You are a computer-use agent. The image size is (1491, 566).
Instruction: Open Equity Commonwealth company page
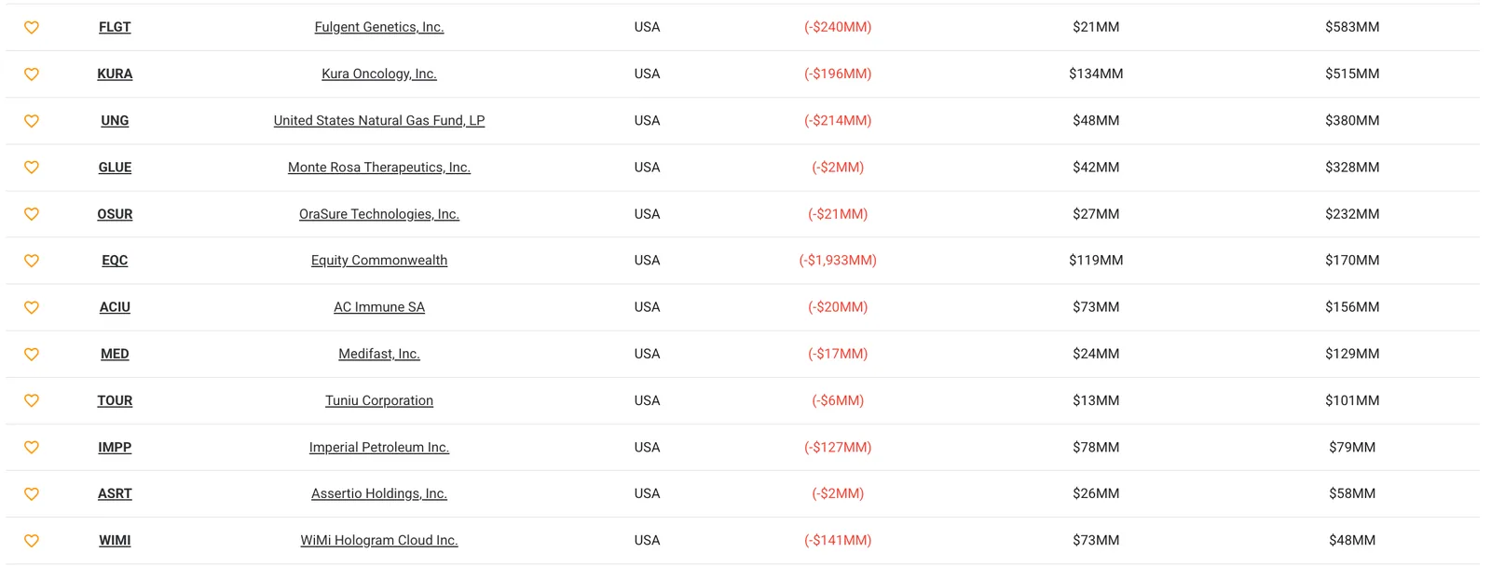point(379,261)
